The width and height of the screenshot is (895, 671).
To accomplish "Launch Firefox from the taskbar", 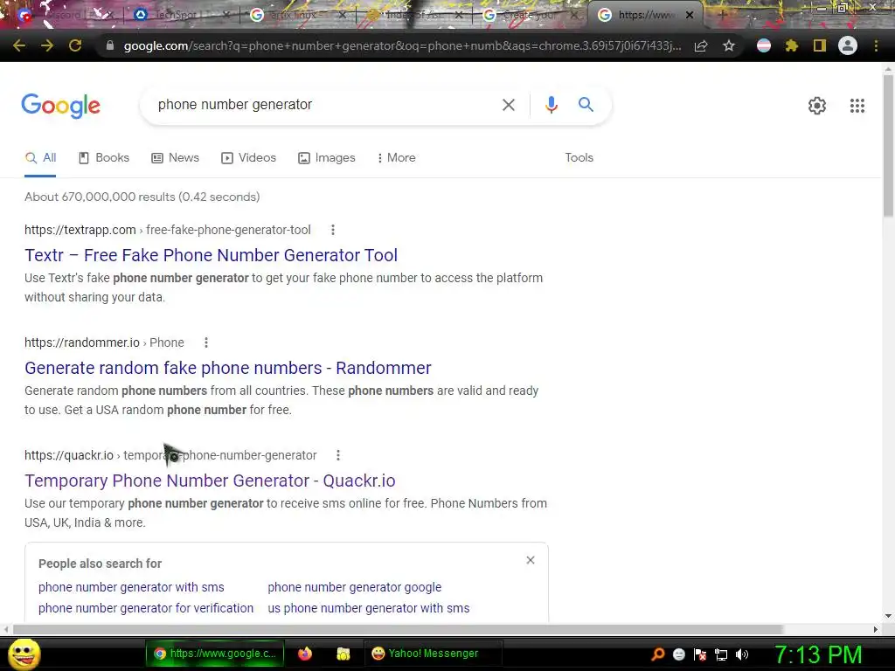I will coord(305,654).
